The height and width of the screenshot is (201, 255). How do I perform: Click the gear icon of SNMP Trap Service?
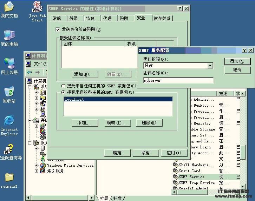click(176, 183)
